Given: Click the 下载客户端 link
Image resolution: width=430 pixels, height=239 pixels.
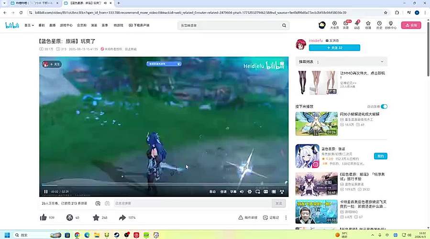Looking at the screenshot, I should [139, 25].
